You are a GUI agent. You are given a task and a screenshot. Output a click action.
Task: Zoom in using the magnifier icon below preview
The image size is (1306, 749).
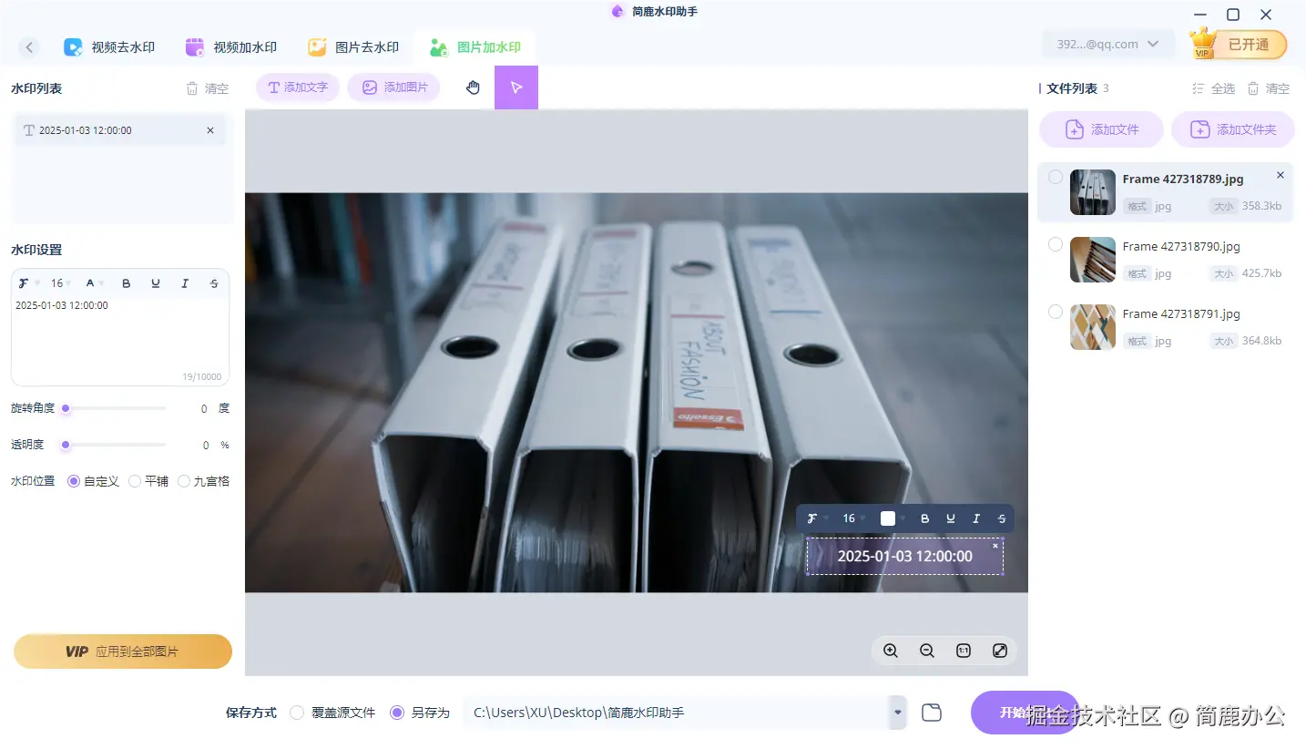click(x=890, y=651)
